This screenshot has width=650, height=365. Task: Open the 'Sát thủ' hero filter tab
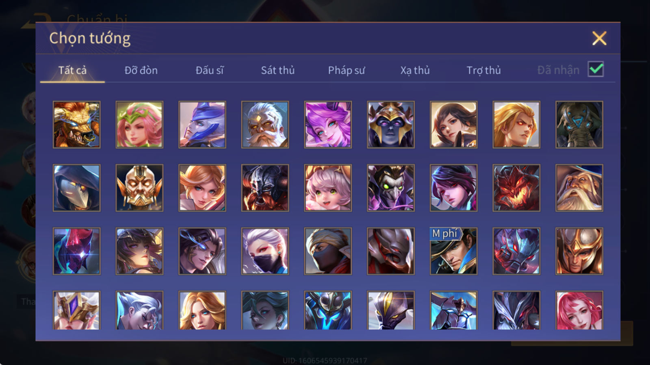[278, 70]
